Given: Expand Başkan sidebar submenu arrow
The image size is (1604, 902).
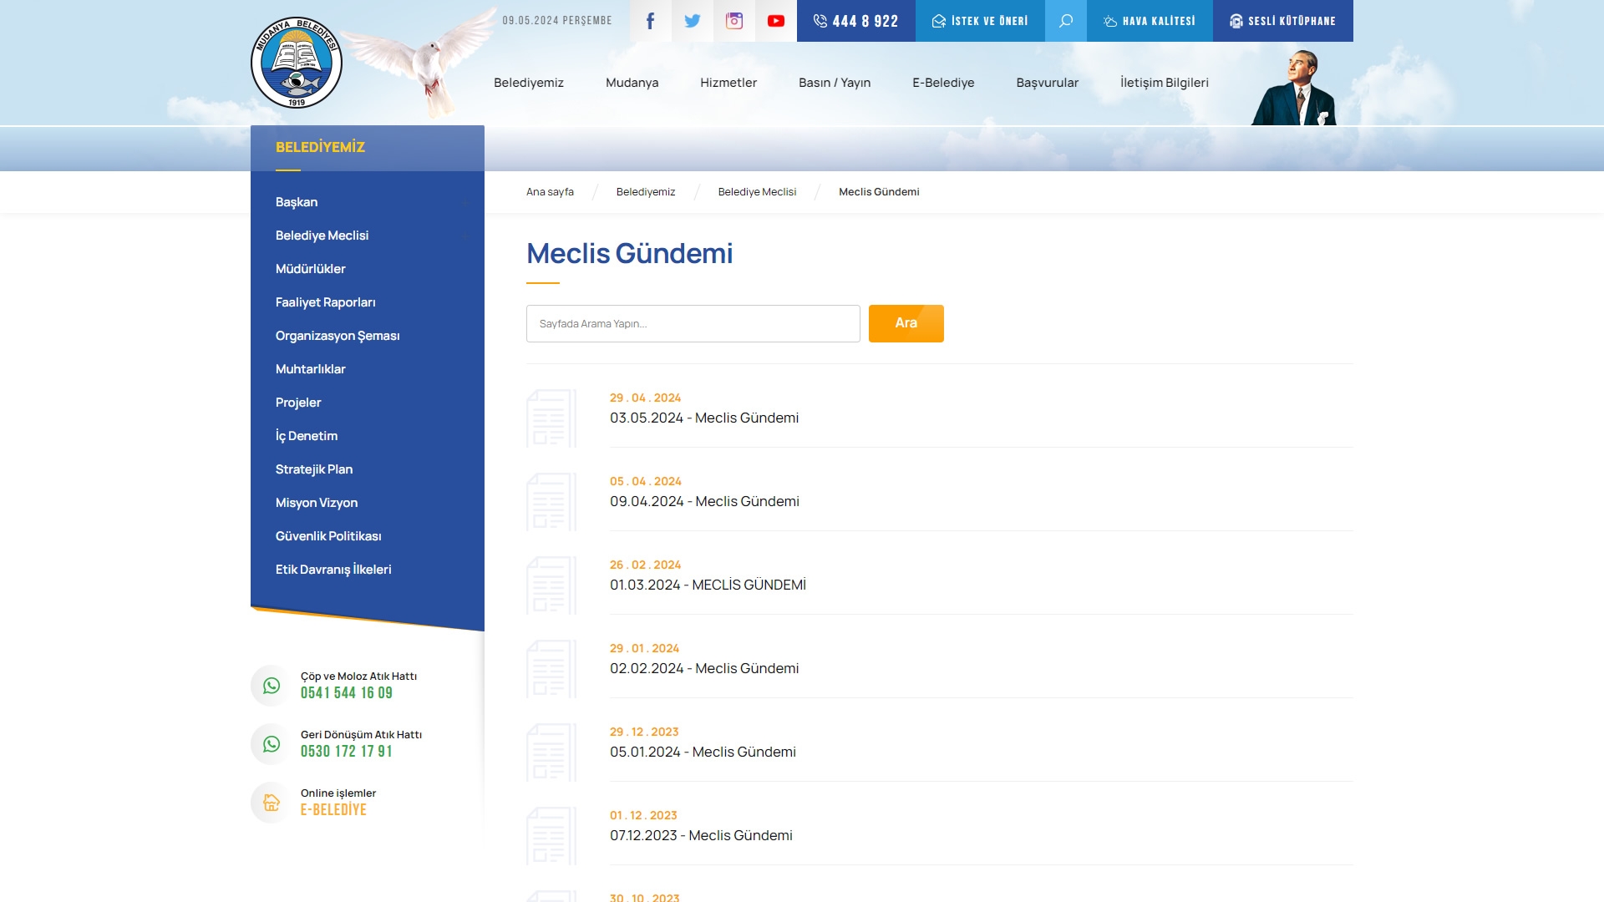Looking at the screenshot, I should (x=464, y=202).
